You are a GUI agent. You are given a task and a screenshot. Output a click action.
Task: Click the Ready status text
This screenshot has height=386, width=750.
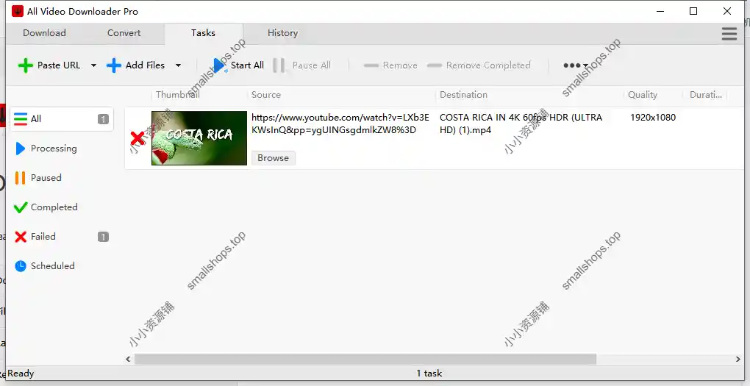[21, 374]
